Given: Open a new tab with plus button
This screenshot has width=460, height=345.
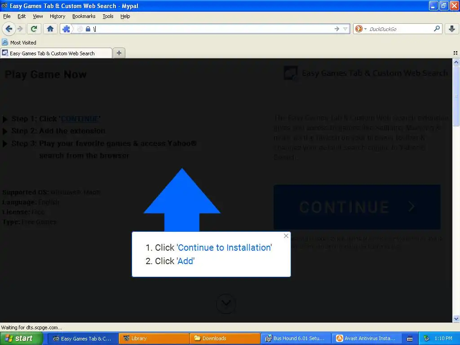Looking at the screenshot, I should [119, 53].
